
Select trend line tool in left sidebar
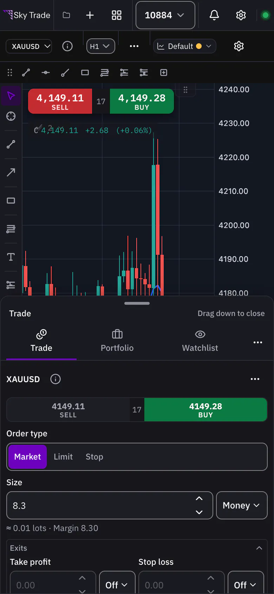point(11,144)
